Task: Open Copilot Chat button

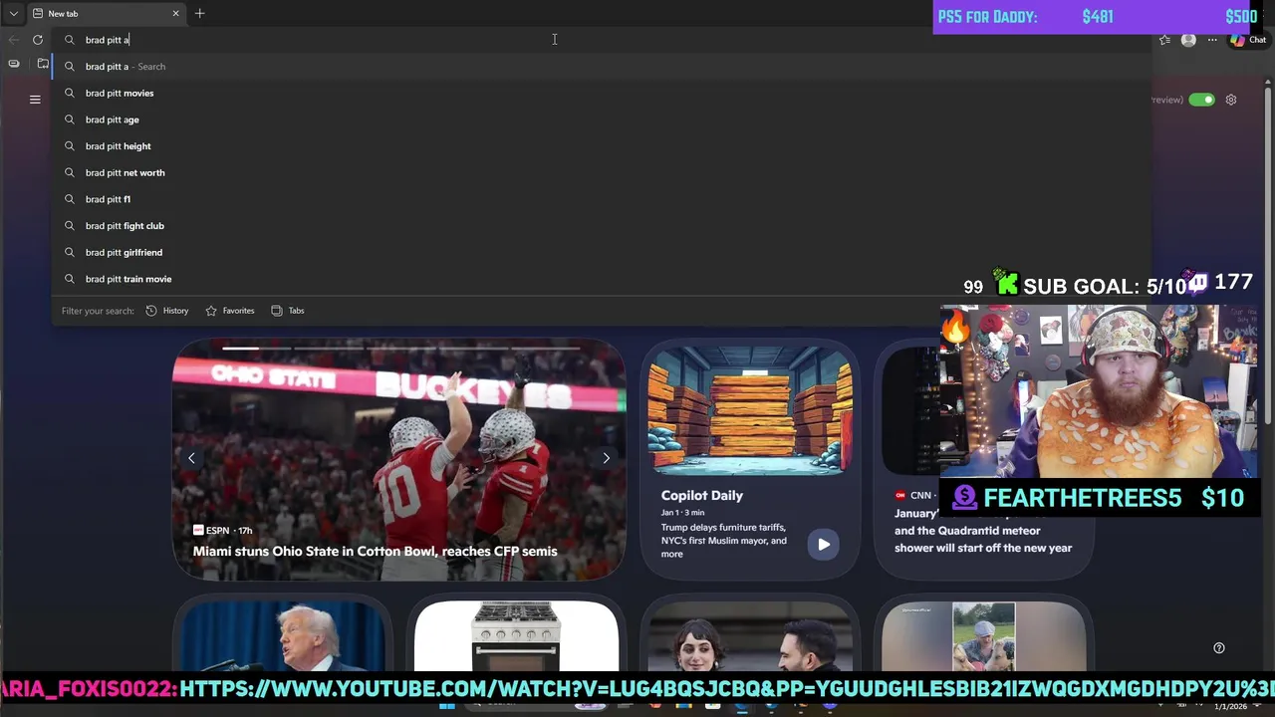Action: [x=1247, y=40]
